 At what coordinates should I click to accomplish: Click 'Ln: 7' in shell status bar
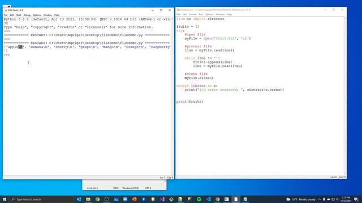tap(162, 178)
